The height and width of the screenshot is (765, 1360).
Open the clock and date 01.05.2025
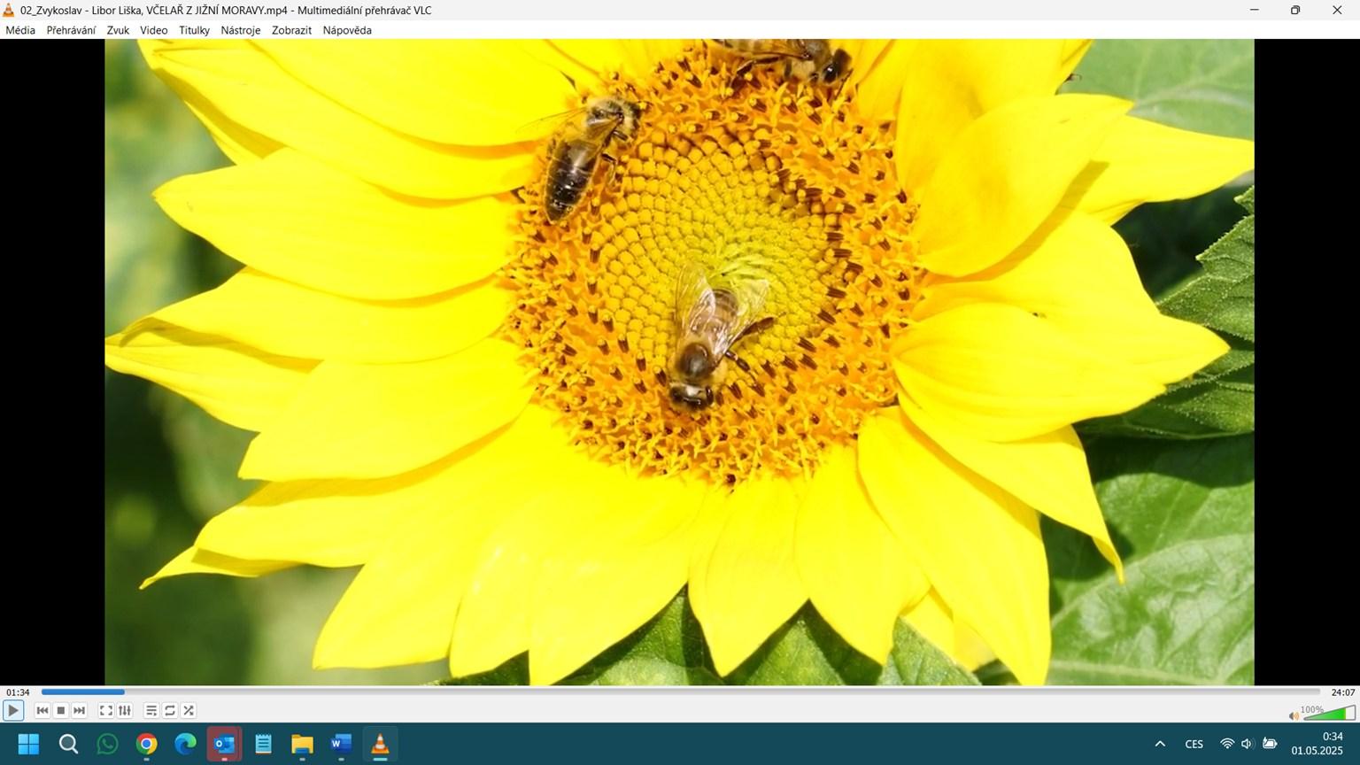(1317, 744)
